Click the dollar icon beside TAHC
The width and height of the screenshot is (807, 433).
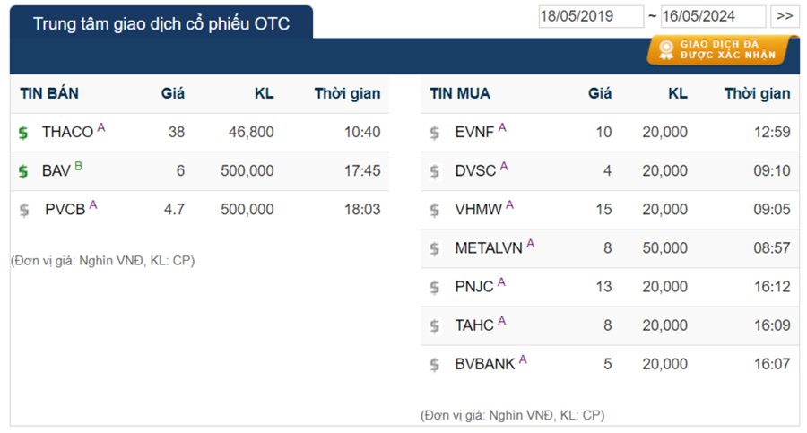(435, 325)
